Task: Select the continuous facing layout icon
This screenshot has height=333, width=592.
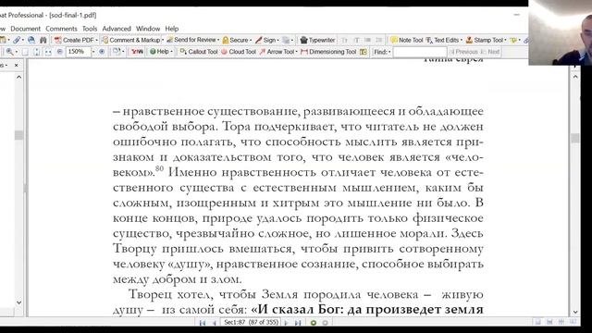Action: [x=561, y=322]
